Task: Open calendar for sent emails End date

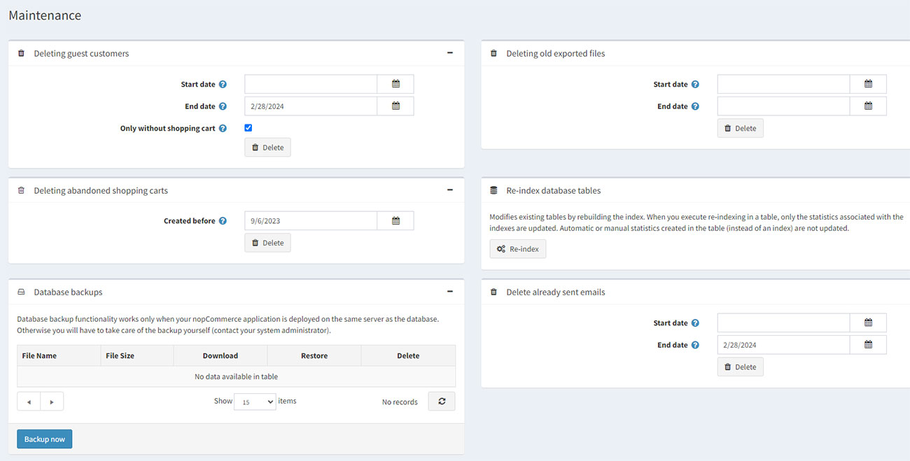Action: pos(868,344)
